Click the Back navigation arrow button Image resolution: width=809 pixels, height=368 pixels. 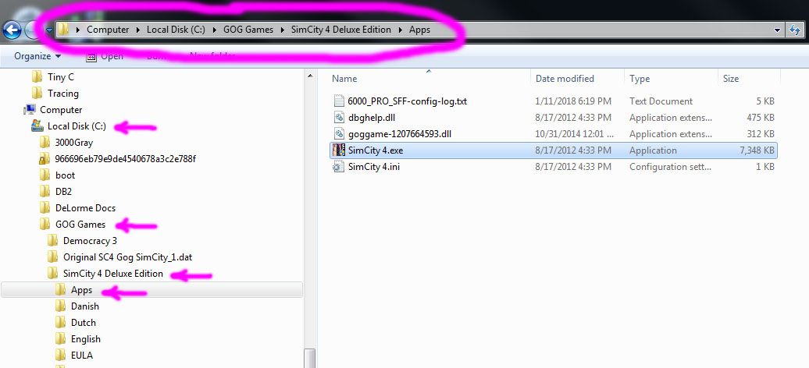click(11, 30)
